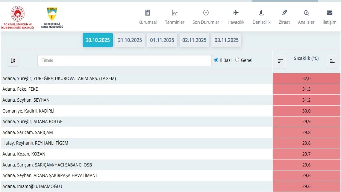Viewport: 341px width, 192px height.
Task: Click the Analizler droplet icon
Action: coord(306,13)
